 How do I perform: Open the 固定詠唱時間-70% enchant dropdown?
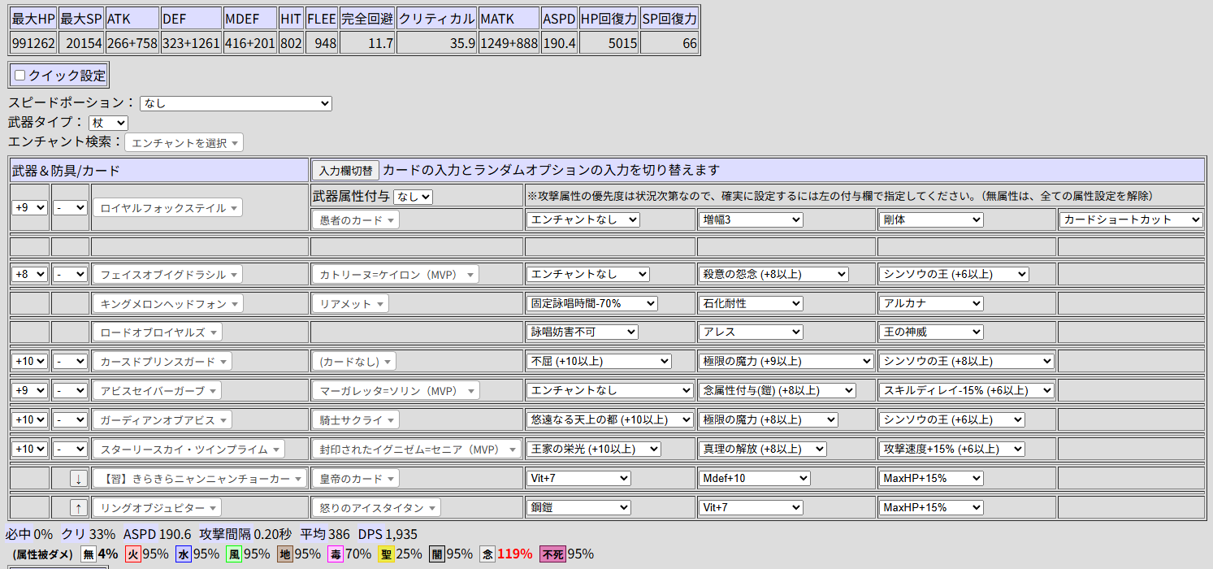(591, 303)
